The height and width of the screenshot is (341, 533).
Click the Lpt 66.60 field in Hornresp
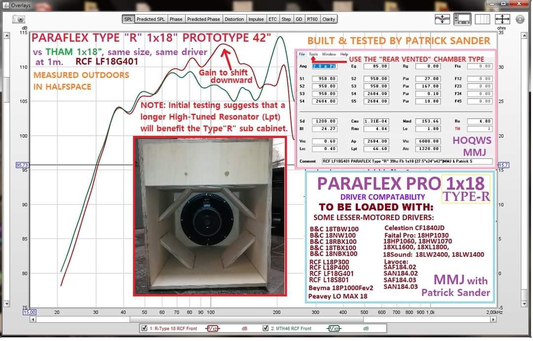click(376, 149)
